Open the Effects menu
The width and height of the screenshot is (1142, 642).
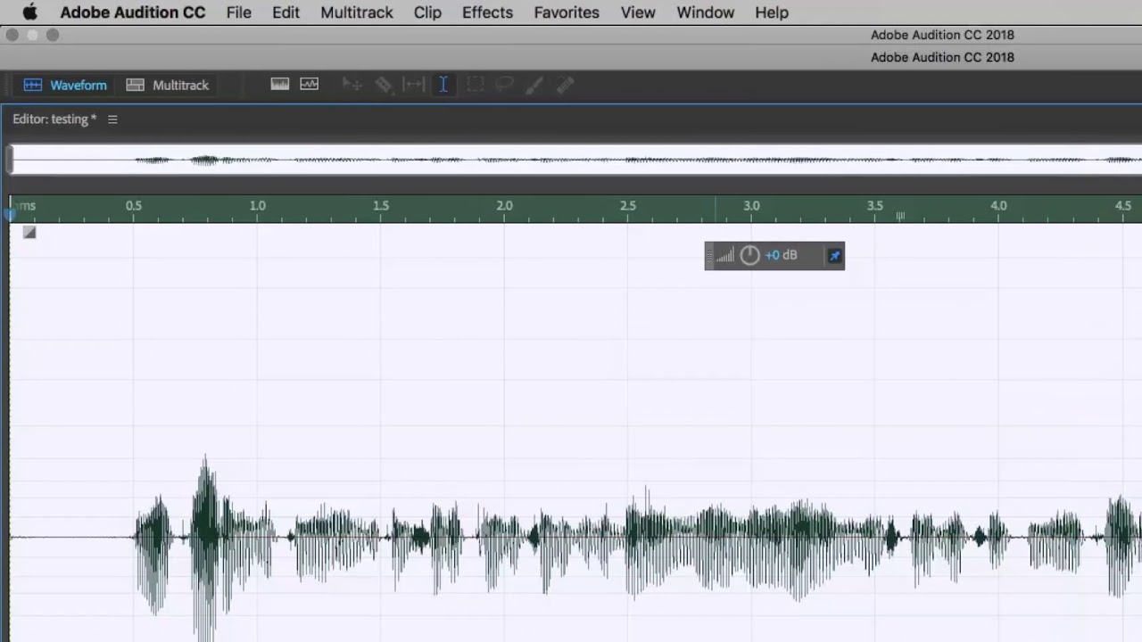coord(487,12)
